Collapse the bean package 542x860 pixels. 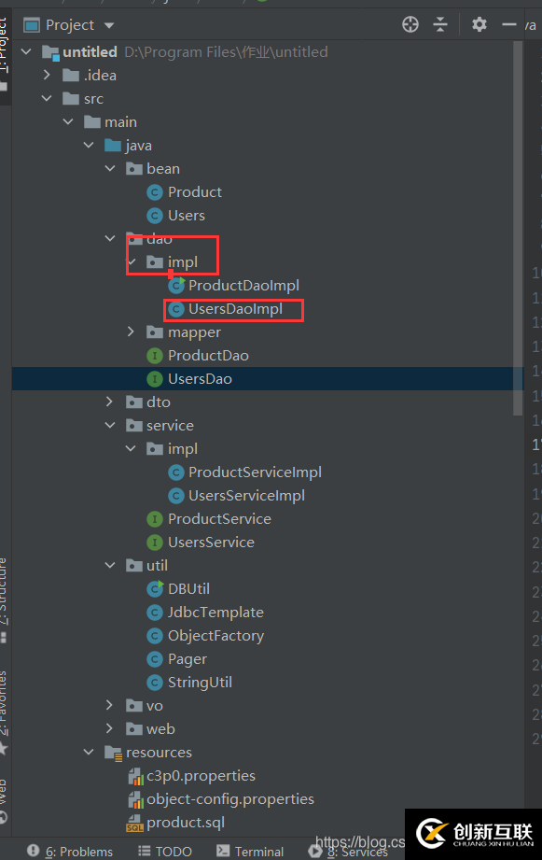110,168
